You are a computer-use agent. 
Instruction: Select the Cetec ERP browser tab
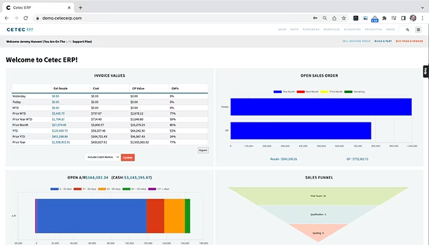tap(38, 7)
